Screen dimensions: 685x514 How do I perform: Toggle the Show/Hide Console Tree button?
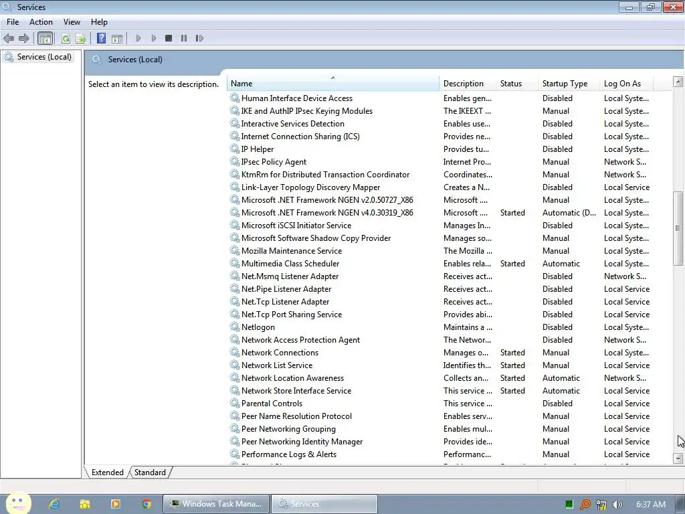(45, 38)
